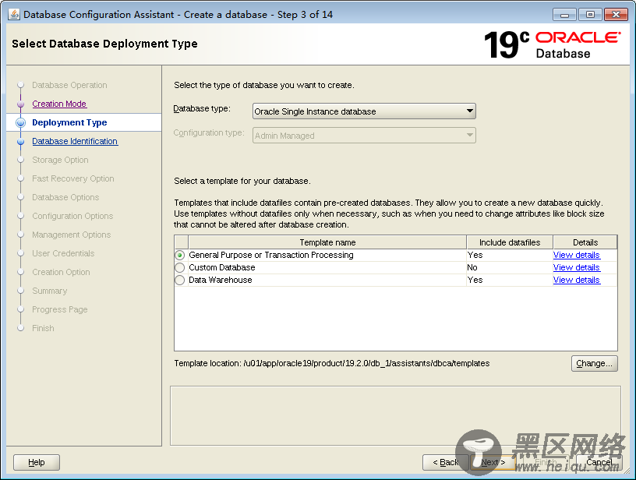Viewport: 636px width, 480px height.
Task: View details for Data Warehouse template
Action: point(577,281)
